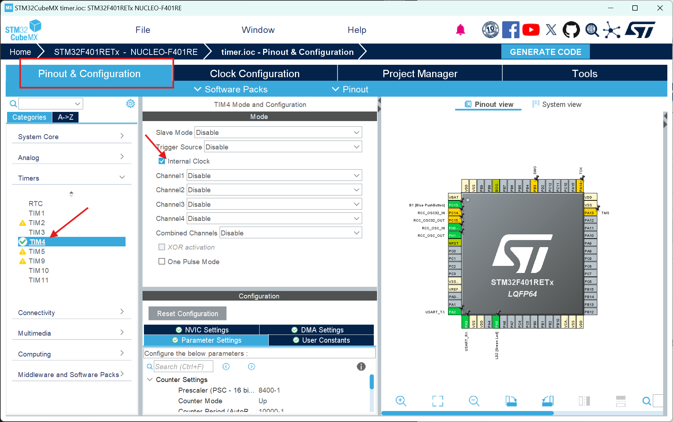673x422 pixels.
Task: Select TIM2 in the Timers list
Action: [x=37, y=223]
